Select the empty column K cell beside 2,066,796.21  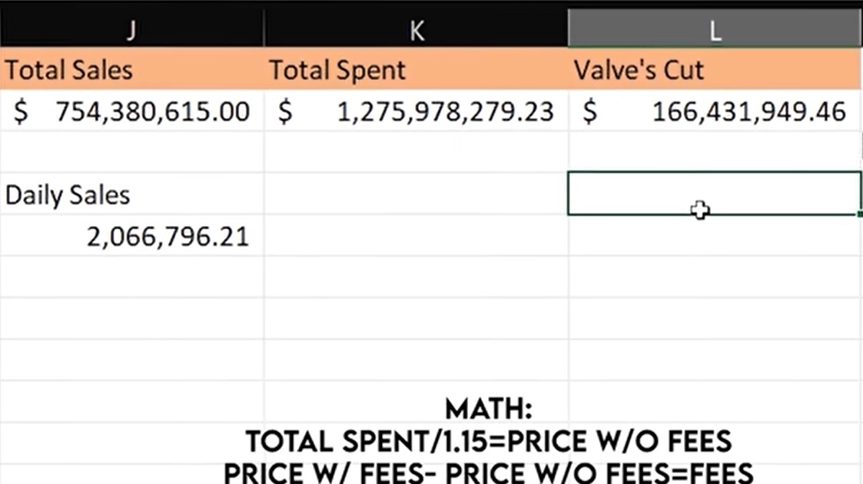point(416,236)
